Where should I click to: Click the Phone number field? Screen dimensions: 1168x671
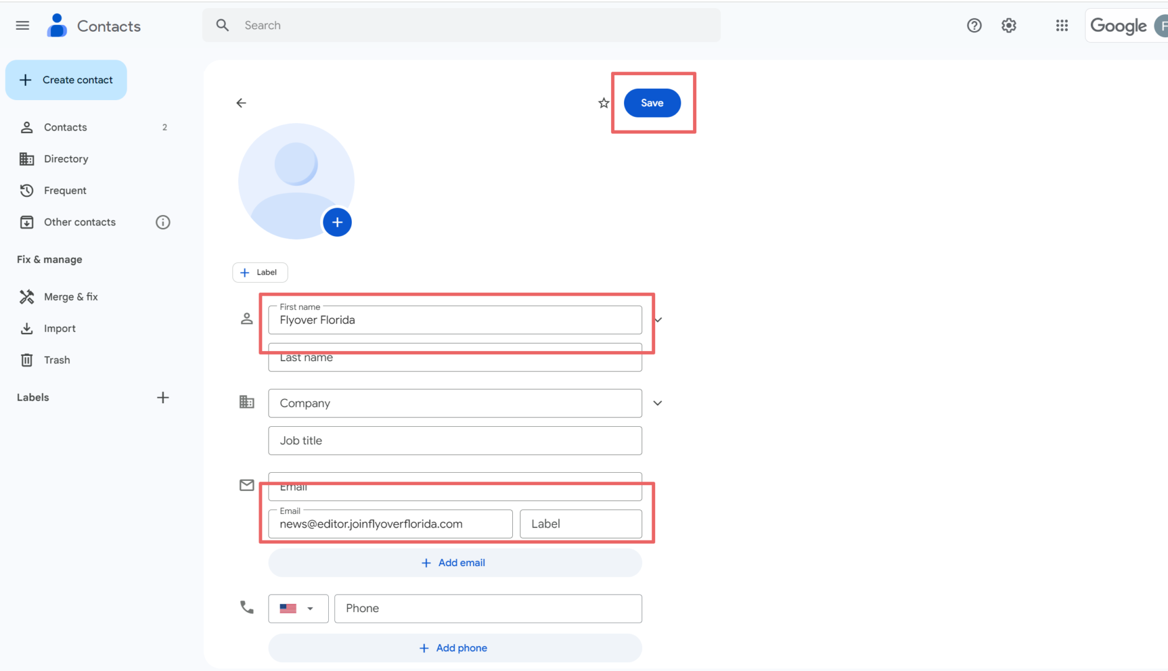[x=488, y=609]
